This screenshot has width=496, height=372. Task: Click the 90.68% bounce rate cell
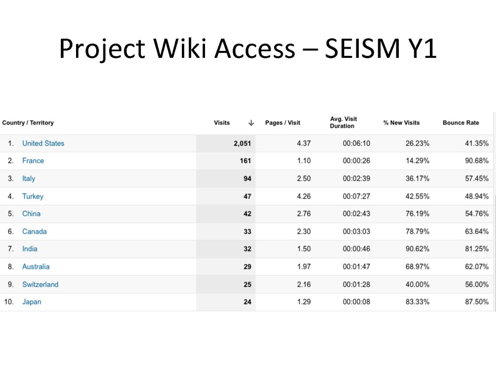[477, 161]
